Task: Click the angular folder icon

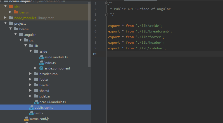Action: pyautogui.click(x=21, y=34)
